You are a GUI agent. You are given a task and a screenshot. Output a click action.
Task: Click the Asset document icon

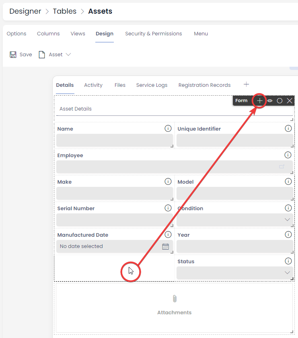tap(41, 55)
